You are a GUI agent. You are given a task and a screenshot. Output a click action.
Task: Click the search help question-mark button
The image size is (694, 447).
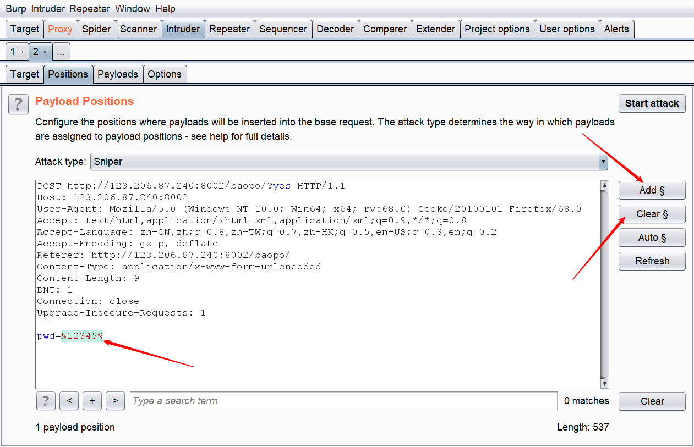tap(46, 401)
